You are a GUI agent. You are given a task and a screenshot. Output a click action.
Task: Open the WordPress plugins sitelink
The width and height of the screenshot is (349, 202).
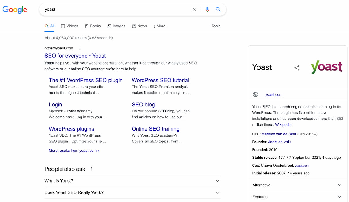pos(72,129)
